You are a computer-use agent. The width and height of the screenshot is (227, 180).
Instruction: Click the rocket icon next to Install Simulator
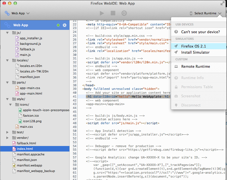pos(176,52)
